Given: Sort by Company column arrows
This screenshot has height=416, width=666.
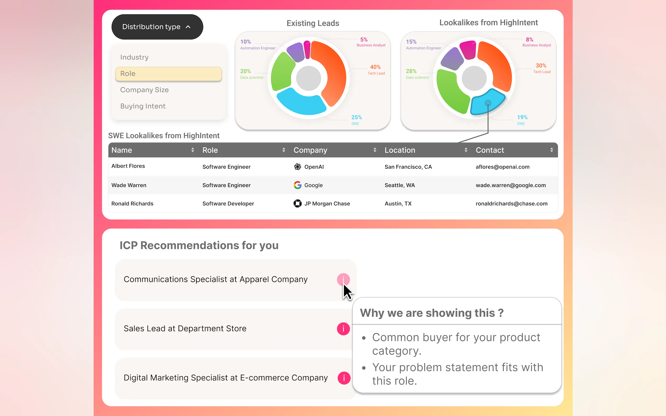Looking at the screenshot, I should click(x=375, y=150).
